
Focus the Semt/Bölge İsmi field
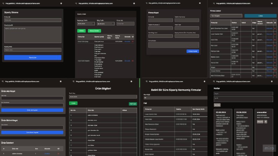(x=161, y=36)
